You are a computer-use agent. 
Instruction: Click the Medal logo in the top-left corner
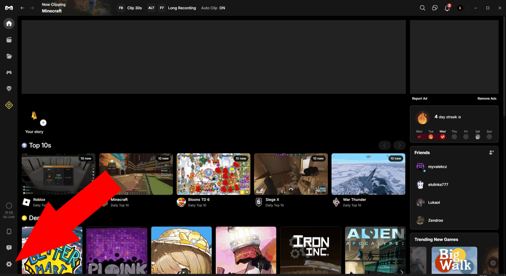click(9, 8)
